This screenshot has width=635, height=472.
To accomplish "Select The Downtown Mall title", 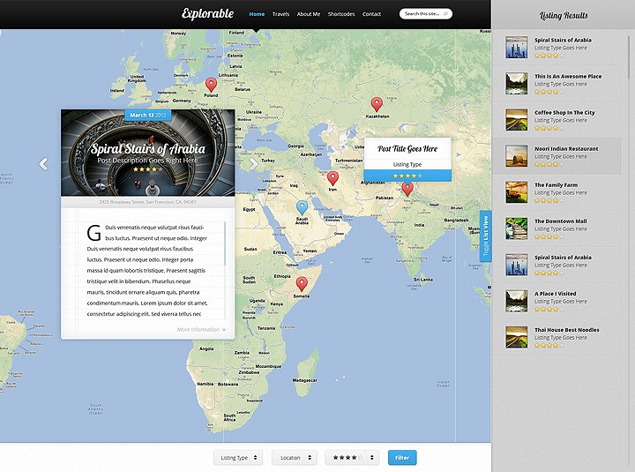I will pyautogui.click(x=561, y=221).
